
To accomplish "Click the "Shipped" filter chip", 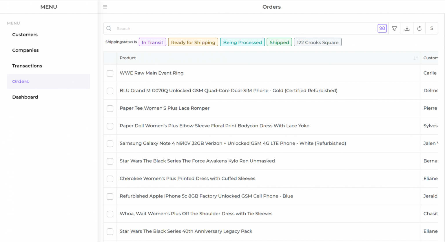I will (x=279, y=42).
